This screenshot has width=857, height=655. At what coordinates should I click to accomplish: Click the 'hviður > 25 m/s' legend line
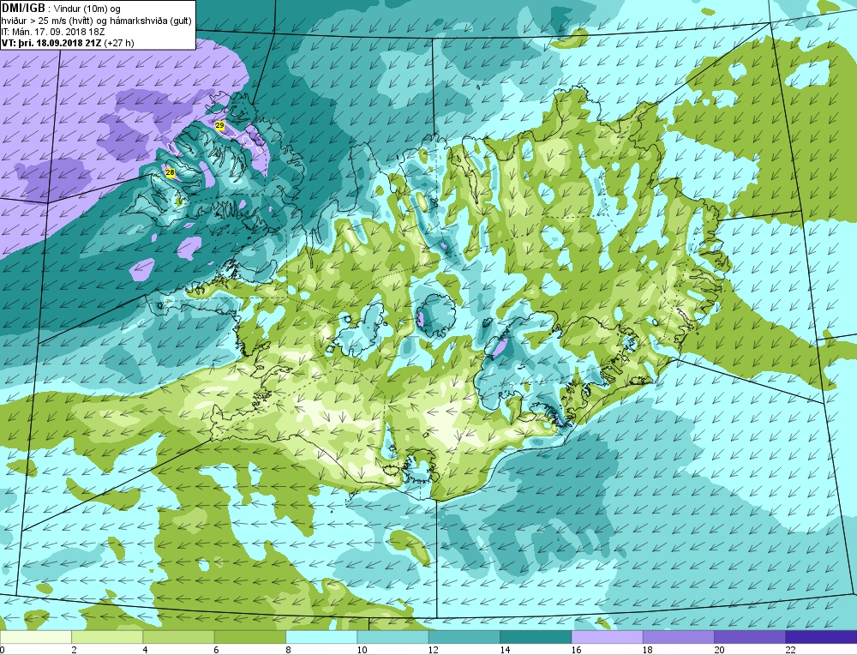pyautogui.click(x=96, y=21)
